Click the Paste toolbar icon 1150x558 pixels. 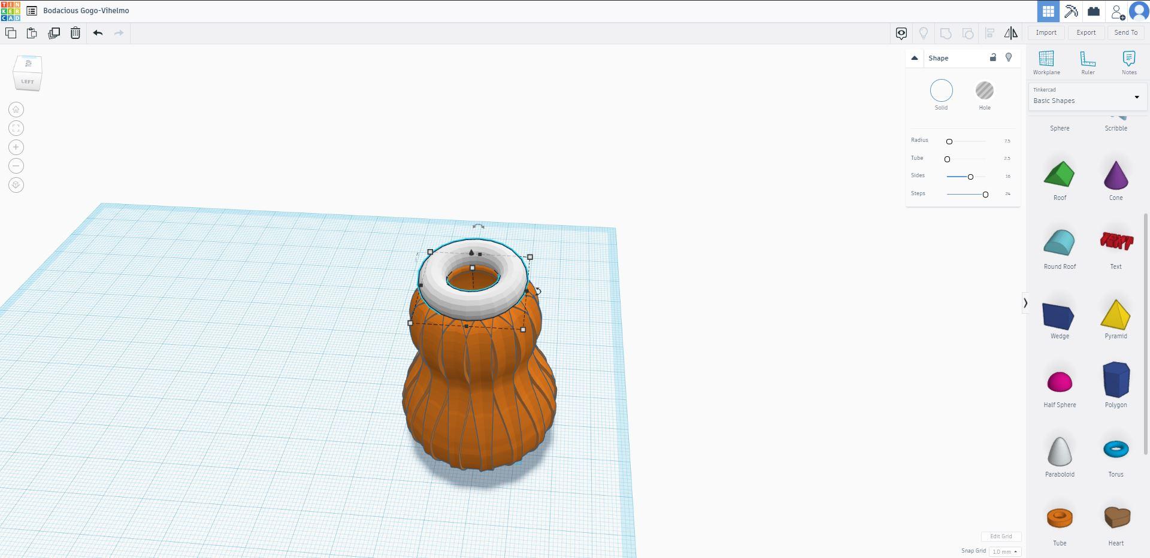32,33
